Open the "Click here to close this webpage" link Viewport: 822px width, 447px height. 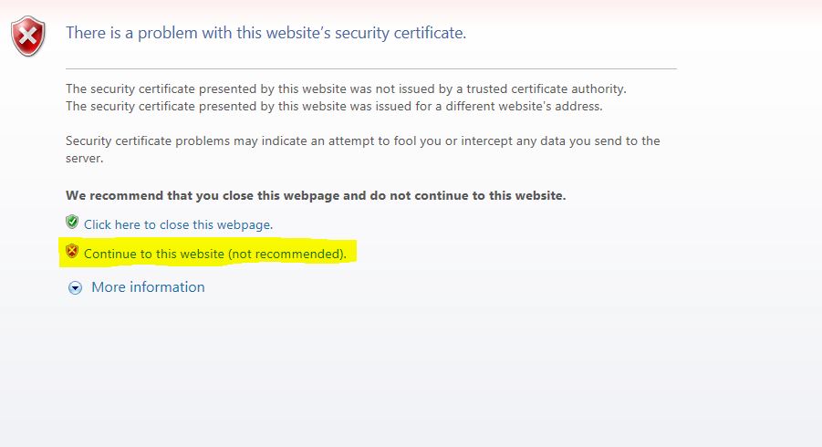[x=178, y=224]
